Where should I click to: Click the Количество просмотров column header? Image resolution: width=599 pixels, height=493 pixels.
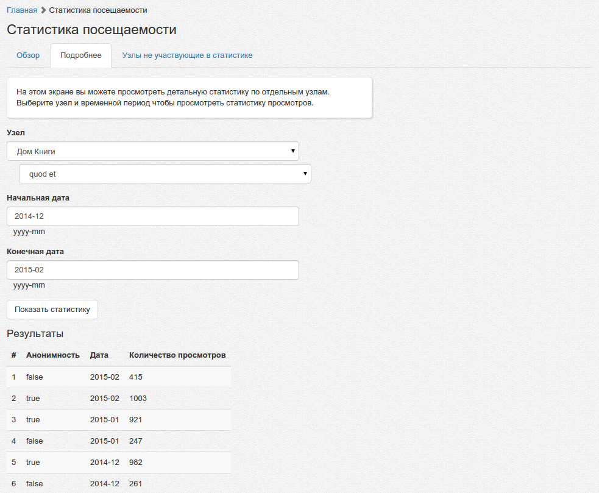coord(177,355)
